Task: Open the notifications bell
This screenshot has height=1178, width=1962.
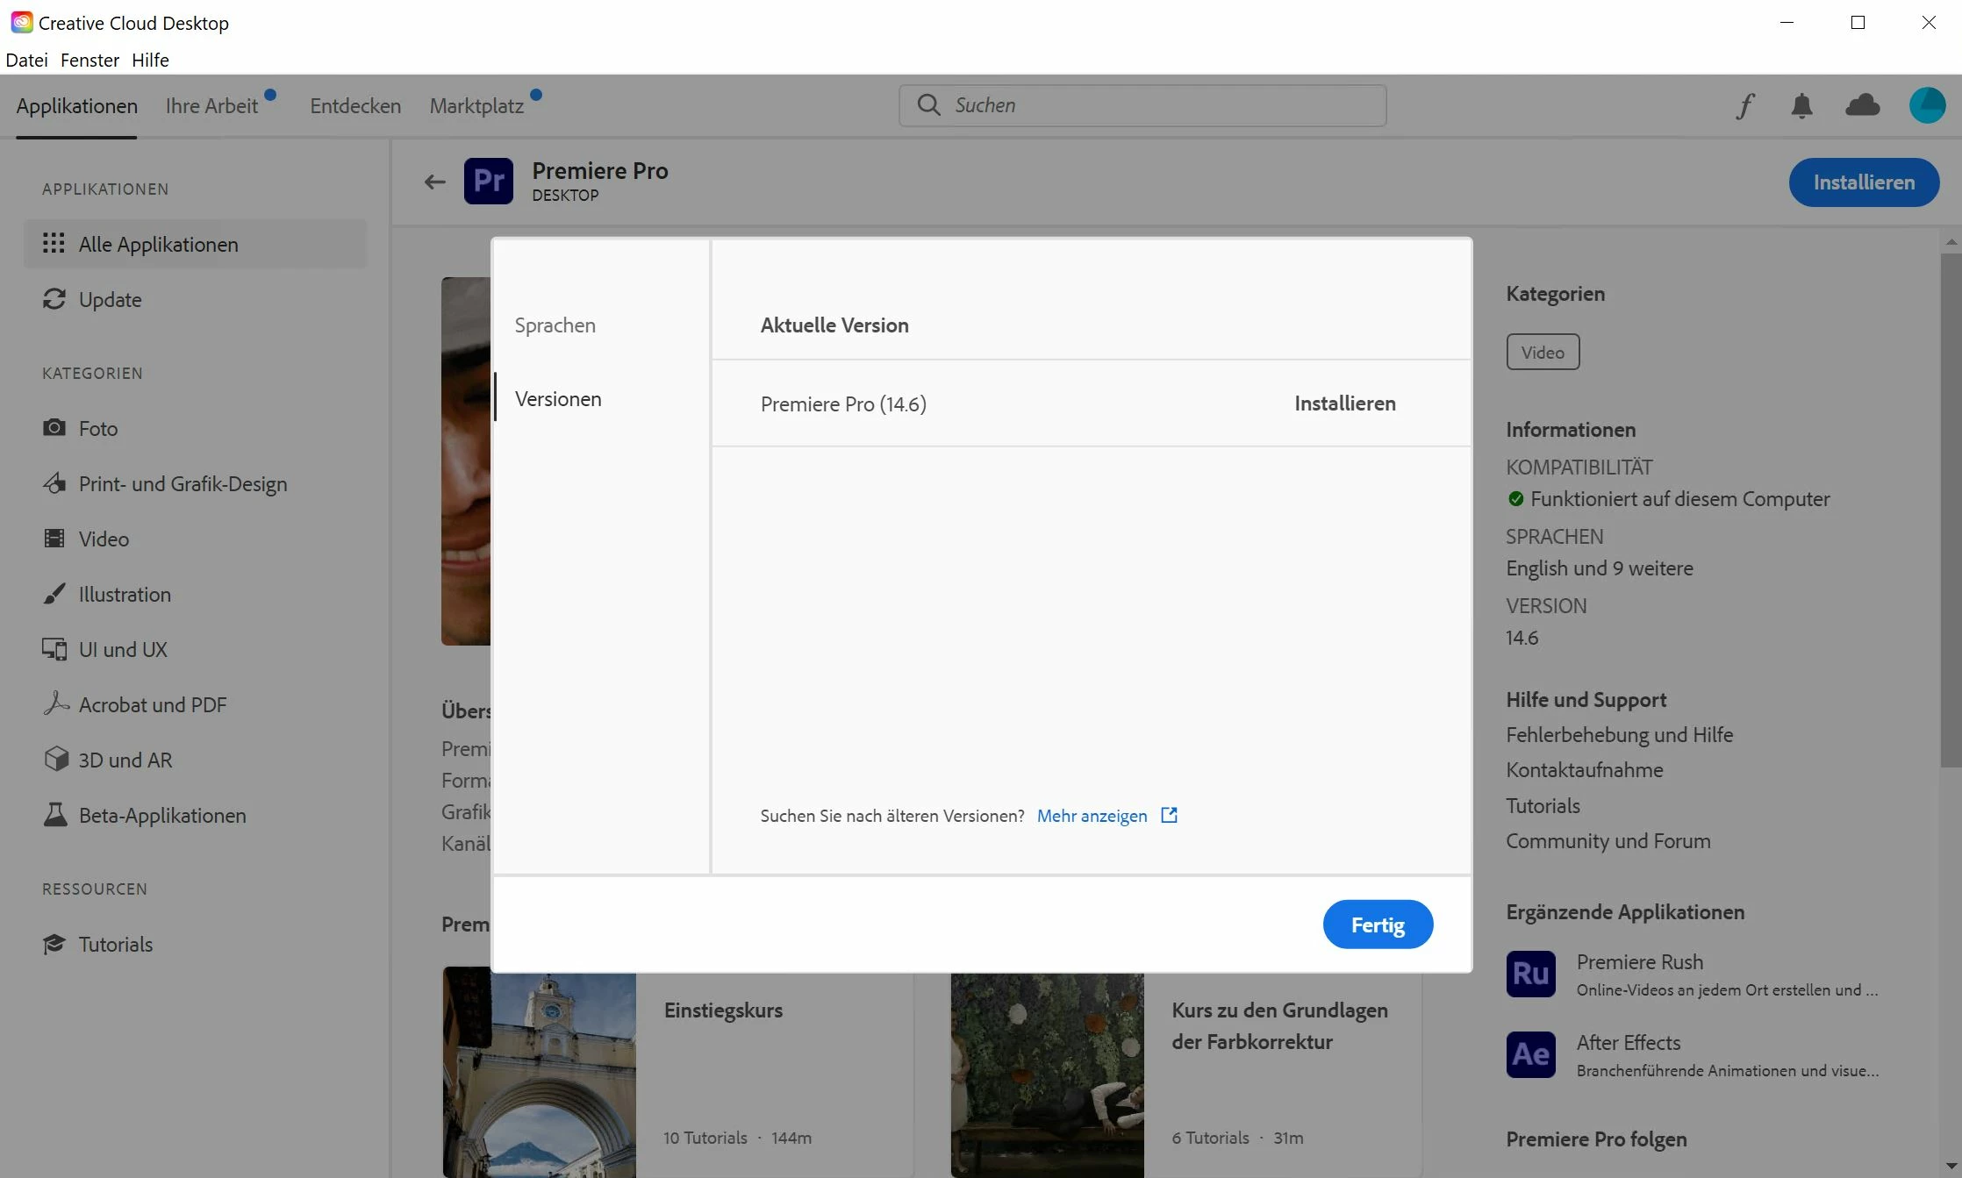Action: click(x=1801, y=106)
